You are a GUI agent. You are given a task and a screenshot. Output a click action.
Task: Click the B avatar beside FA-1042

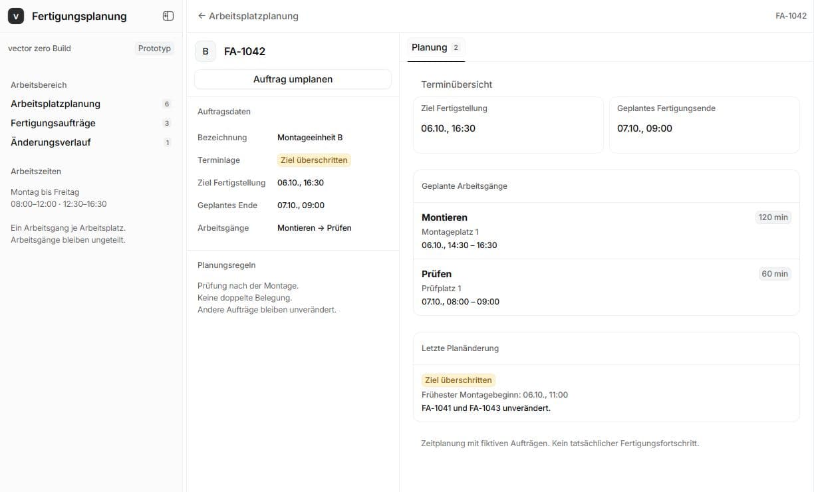click(205, 51)
